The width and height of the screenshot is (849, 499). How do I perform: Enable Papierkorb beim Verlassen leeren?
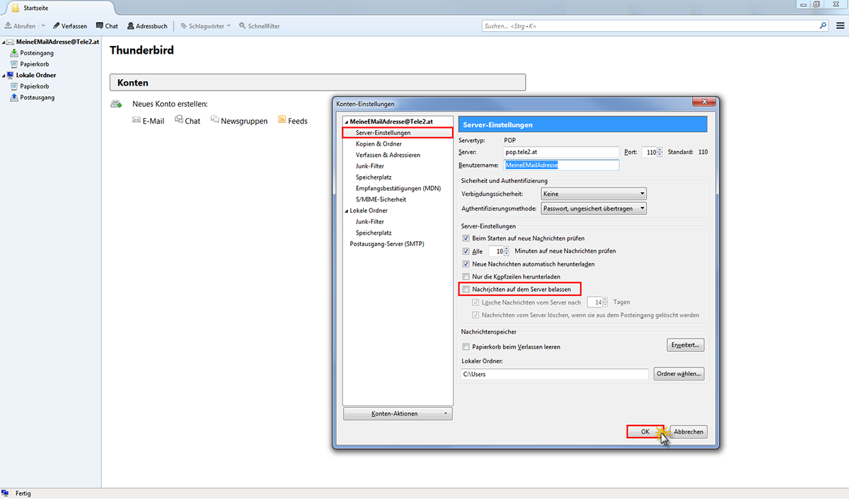point(466,347)
